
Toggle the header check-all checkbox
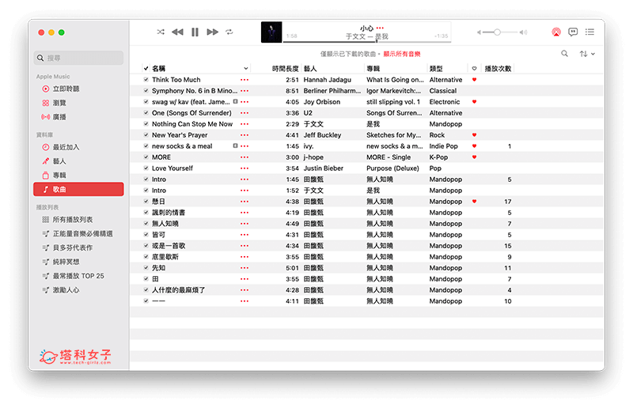pyautogui.click(x=146, y=69)
